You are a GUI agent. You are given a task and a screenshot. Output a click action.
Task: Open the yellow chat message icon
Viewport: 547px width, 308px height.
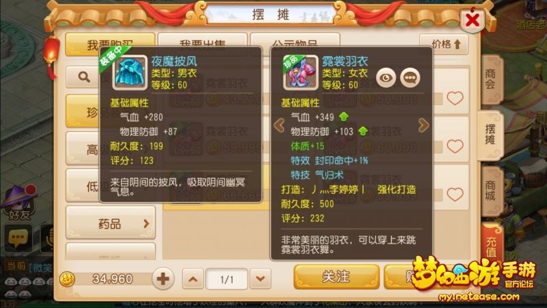pyautogui.click(x=18, y=238)
